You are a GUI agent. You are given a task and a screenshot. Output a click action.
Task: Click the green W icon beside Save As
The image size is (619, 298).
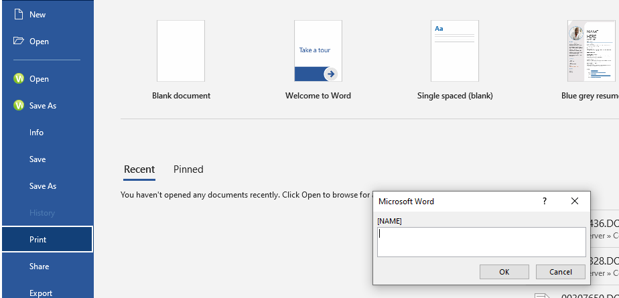(x=19, y=105)
